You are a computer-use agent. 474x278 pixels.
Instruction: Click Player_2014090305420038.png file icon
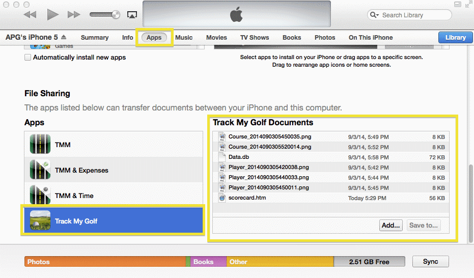tap(222, 167)
